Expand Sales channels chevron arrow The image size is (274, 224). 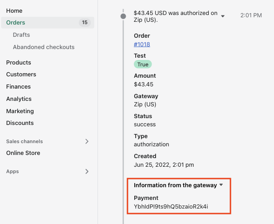(x=87, y=141)
